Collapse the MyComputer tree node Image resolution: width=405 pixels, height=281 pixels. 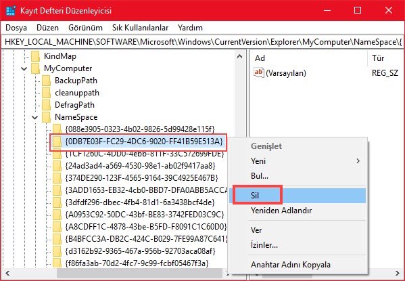click(24, 68)
